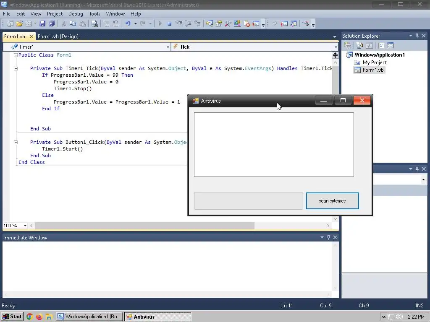Click the progress bar in Antivirus window
The height and width of the screenshot is (322, 430).
pyautogui.click(x=249, y=201)
